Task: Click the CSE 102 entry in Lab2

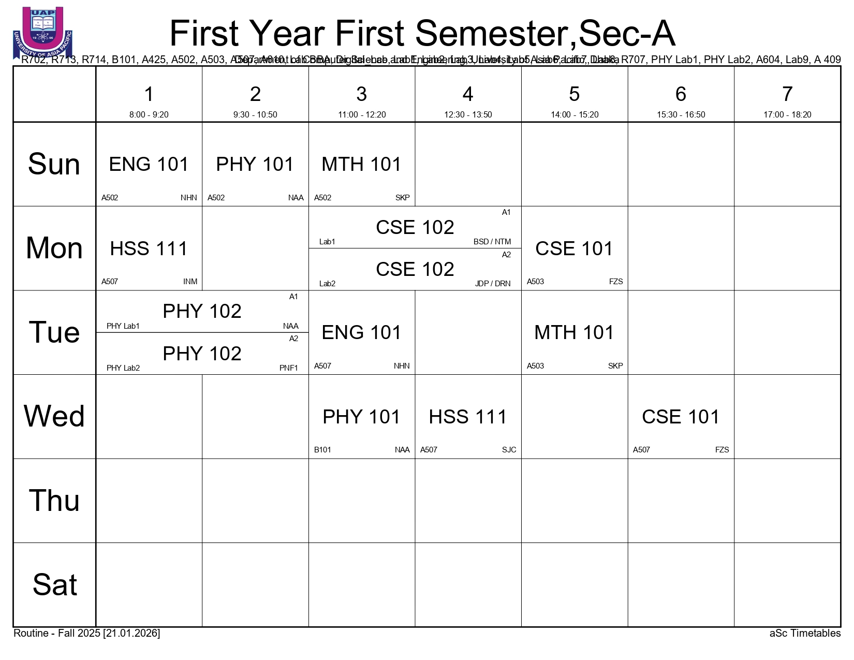Action: [415, 270]
